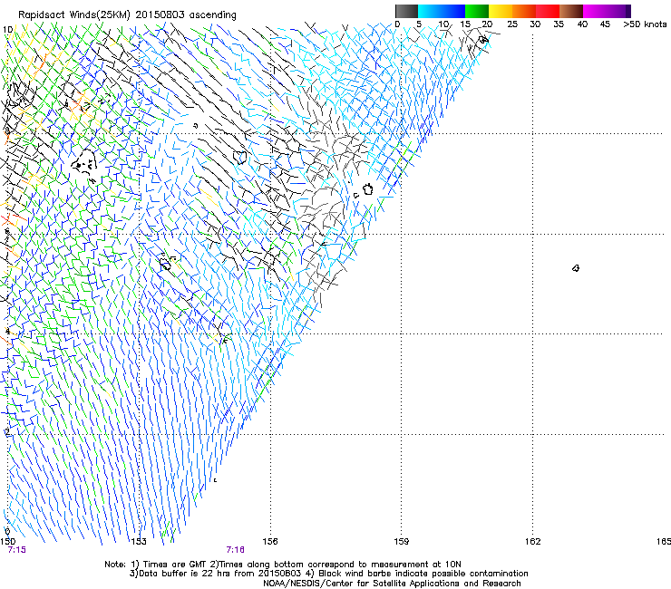The width and height of the screenshot is (671, 589).
Task: Click the NOAA/NESDIS credit line
Action: [x=392, y=584]
